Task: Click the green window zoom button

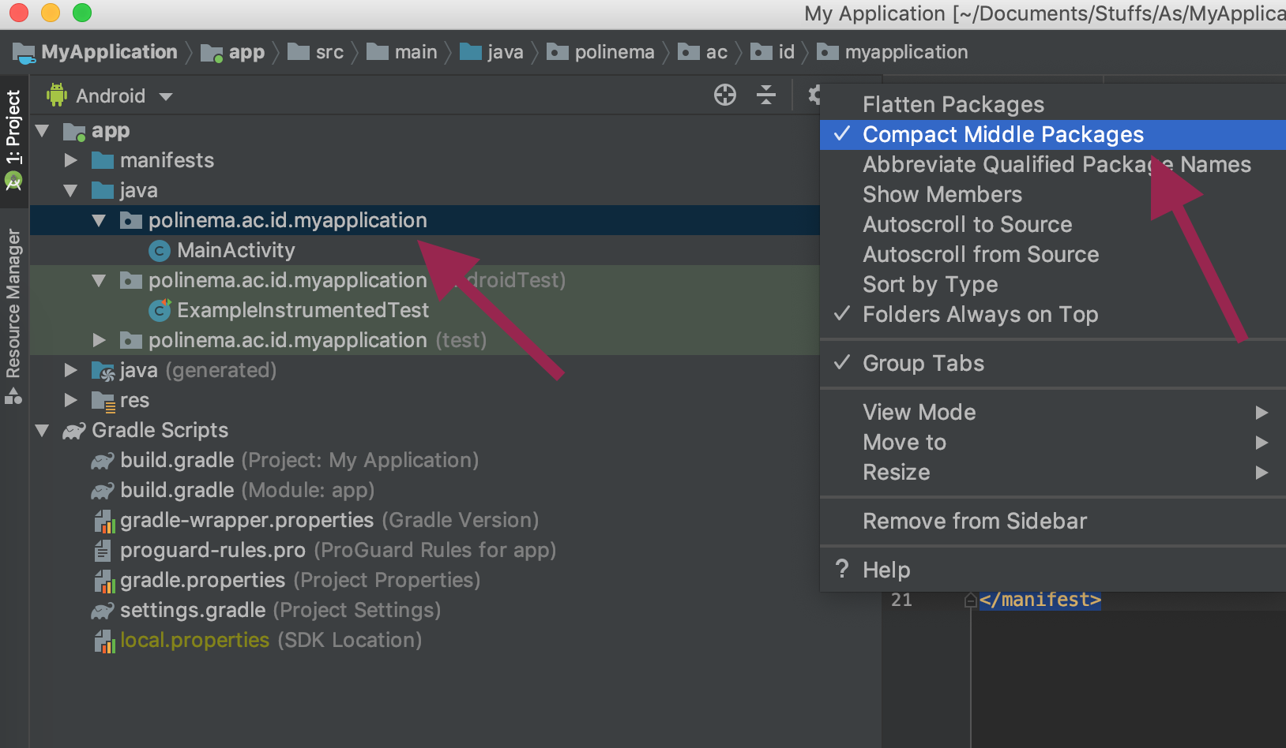Action: point(82,13)
